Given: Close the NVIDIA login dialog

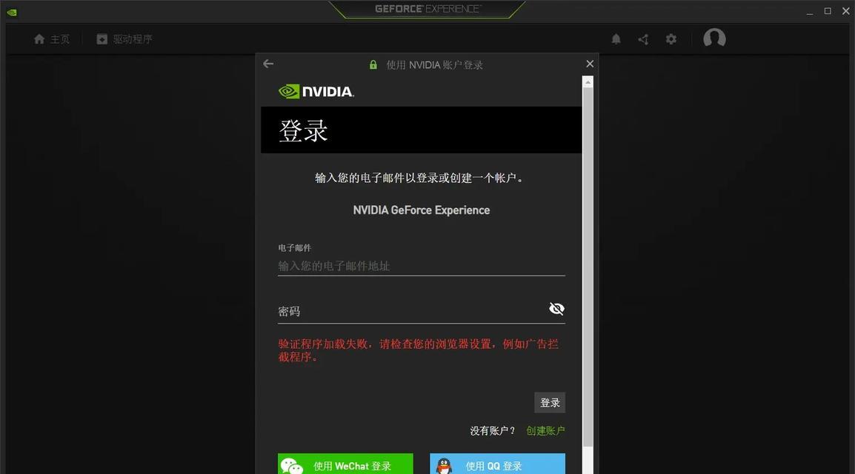Looking at the screenshot, I should point(590,64).
